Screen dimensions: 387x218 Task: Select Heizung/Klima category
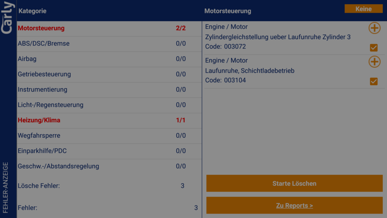(x=39, y=120)
